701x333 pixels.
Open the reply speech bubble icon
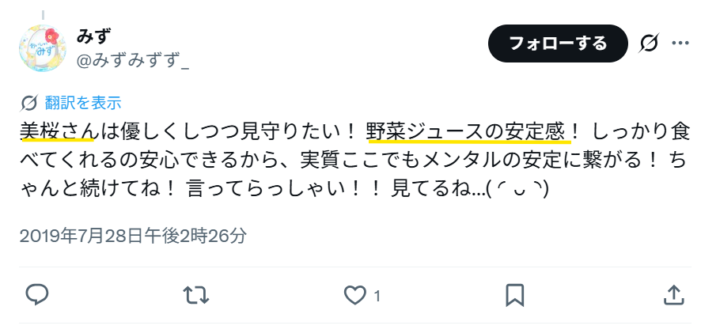[x=37, y=295]
